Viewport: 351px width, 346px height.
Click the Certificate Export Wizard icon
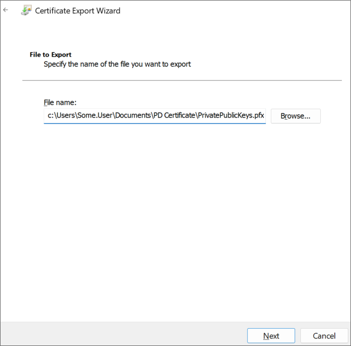pos(25,10)
